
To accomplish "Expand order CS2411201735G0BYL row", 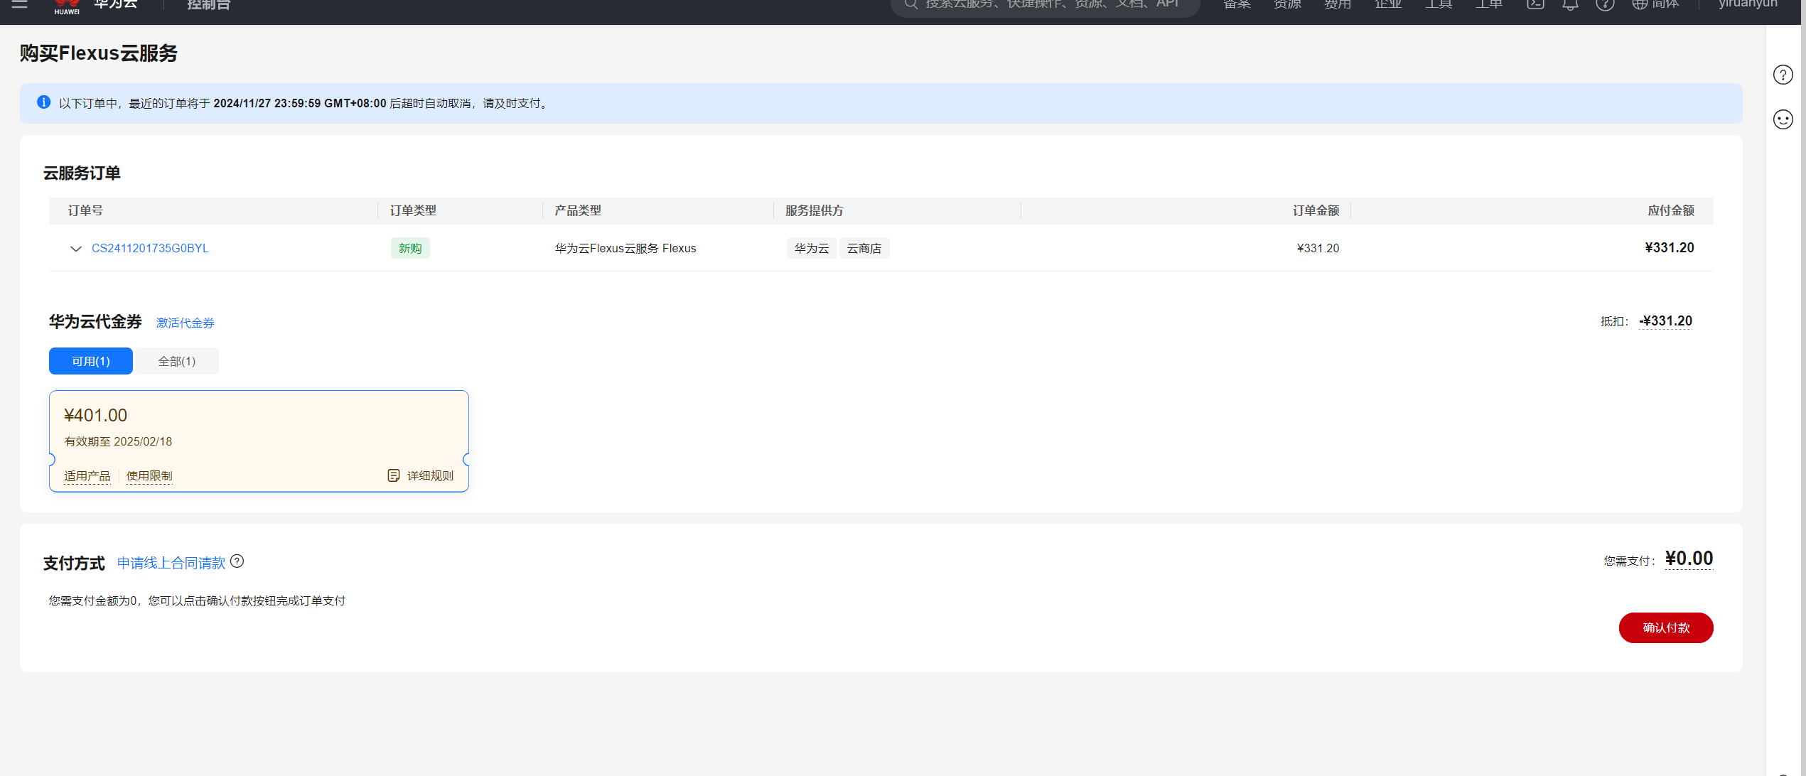I will pyautogui.click(x=75, y=249).
